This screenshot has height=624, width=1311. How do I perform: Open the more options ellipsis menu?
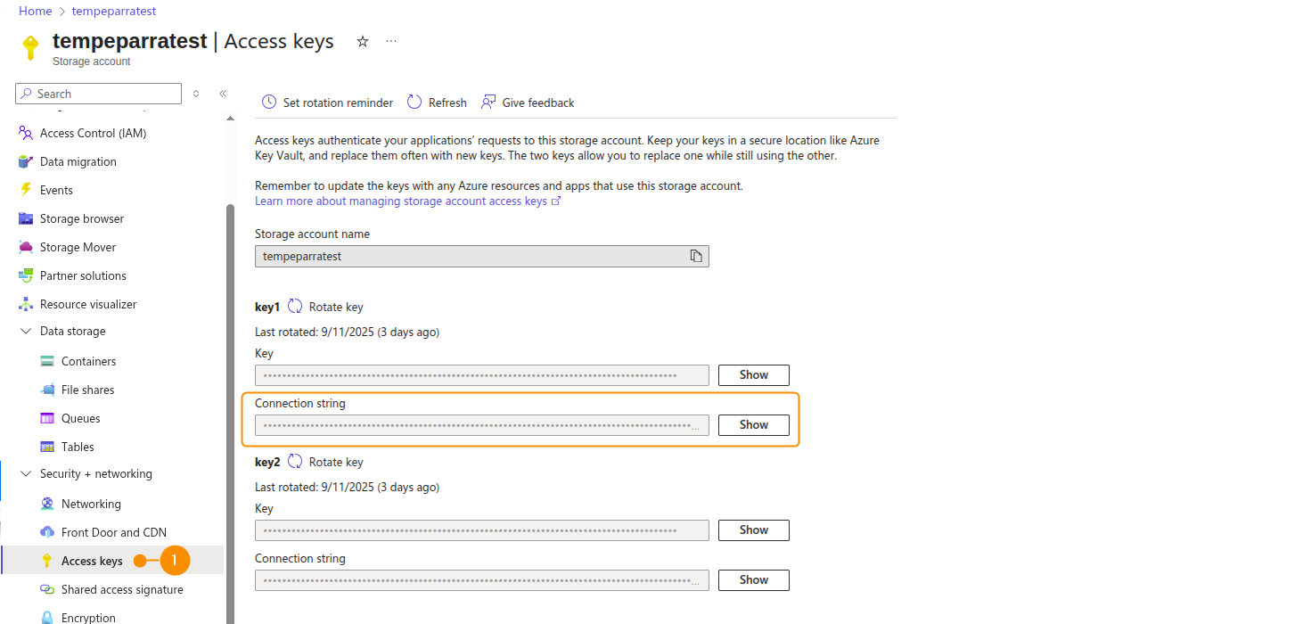click(x=390, y=42)
